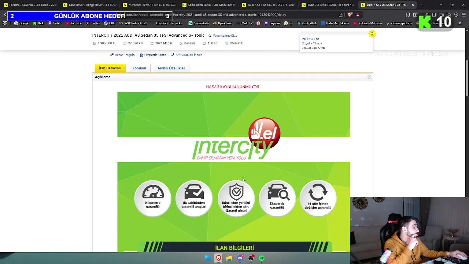Open the Hasar Sorgula link

point(122,55)
